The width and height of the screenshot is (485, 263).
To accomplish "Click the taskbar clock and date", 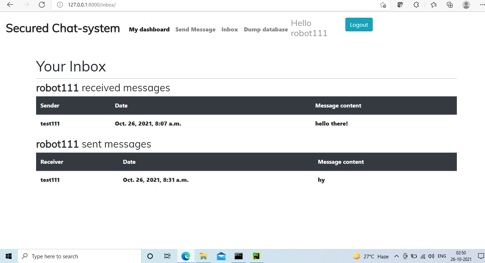I will pyautogui.click(x=461, y=256).
